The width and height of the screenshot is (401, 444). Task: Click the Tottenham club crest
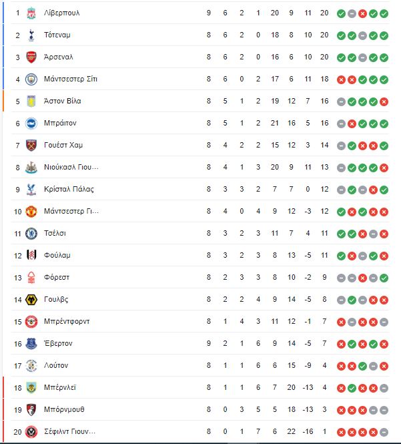pos(31,35)
